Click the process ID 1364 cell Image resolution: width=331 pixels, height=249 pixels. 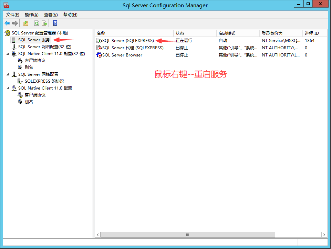click(x=310, y=41)
